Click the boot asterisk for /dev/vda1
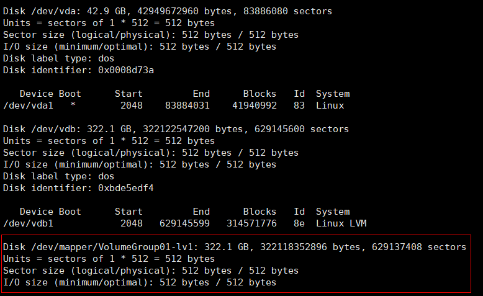 (73, 105)
